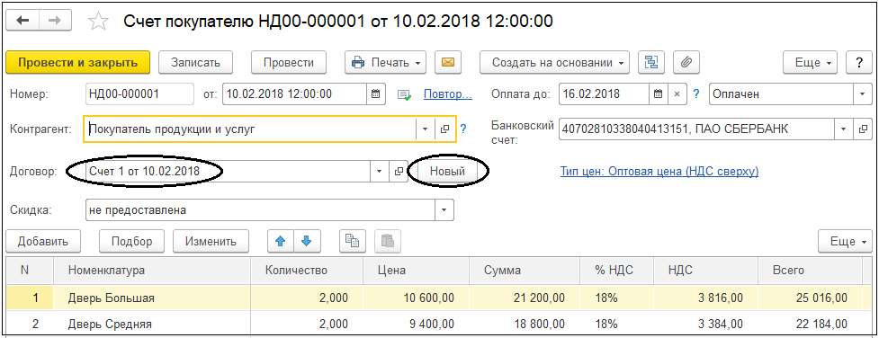Click the Номер input field
This screenshot has width=879, height=338.
click(x=139, y=94)
